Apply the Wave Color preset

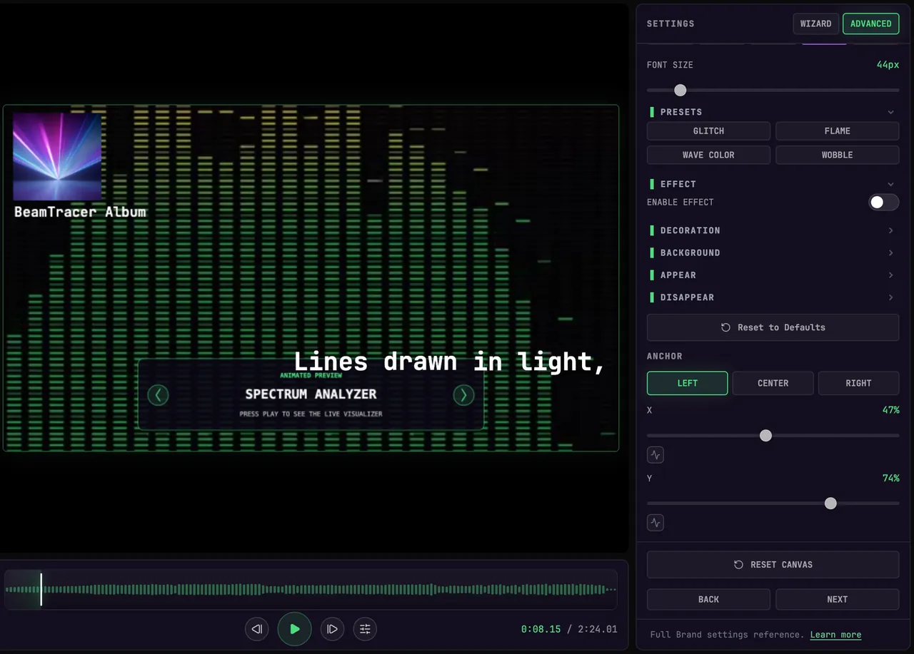coord(708,155)
